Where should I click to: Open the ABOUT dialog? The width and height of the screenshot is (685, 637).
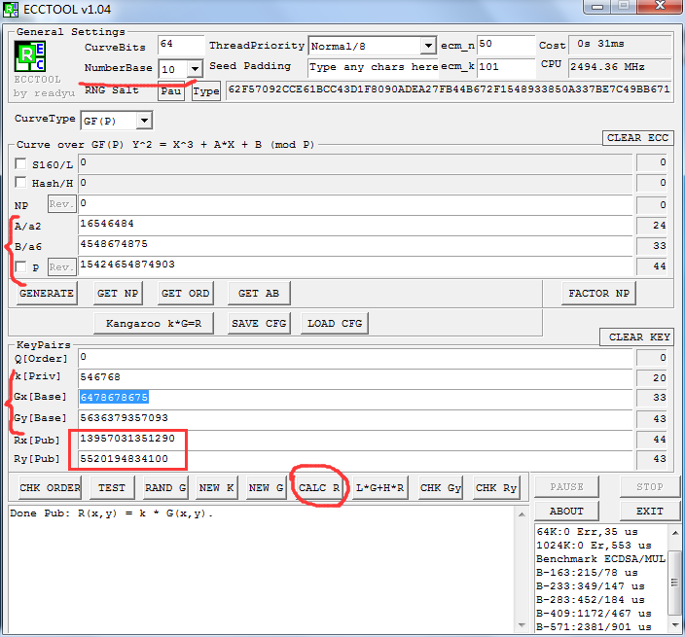tap(566, 511)
